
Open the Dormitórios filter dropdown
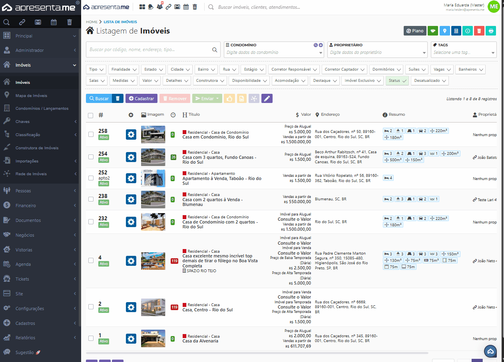[386, 69]
